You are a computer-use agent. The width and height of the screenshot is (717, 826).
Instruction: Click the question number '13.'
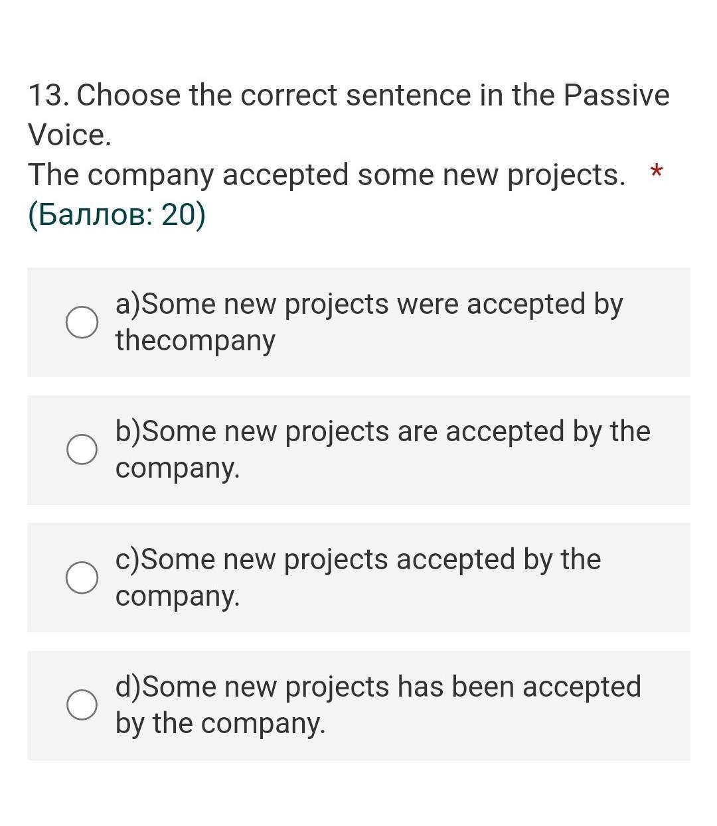coord(49,95)
